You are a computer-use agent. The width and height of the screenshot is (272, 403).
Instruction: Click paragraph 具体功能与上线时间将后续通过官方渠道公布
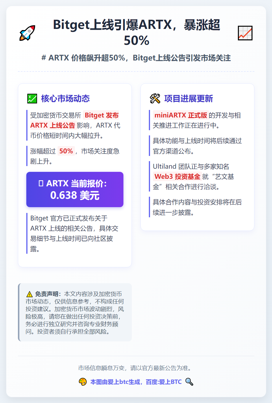[x=197, y=146]
